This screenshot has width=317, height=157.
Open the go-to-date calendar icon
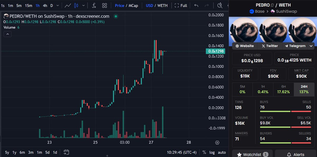pos(66,152)
